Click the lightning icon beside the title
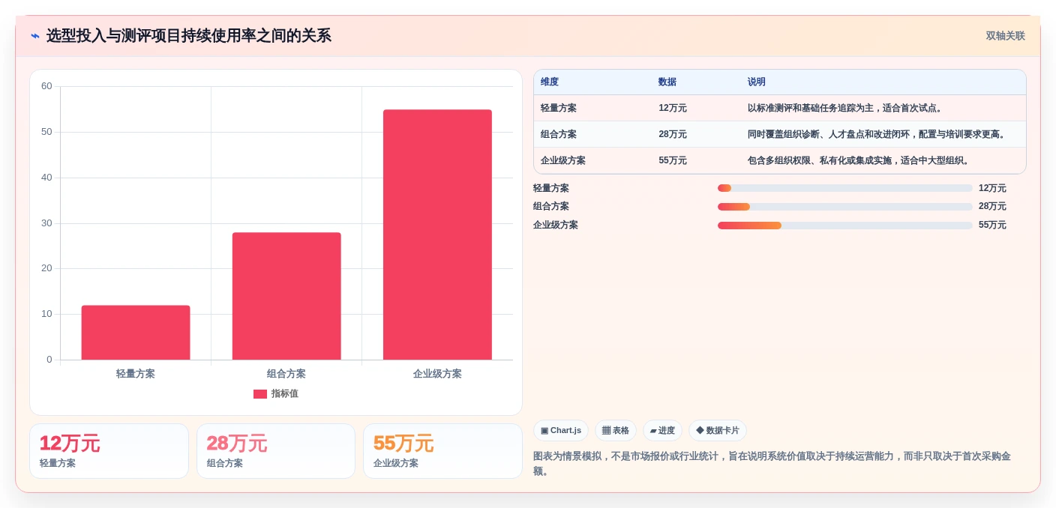Viewport: 1056px width, 508px height. click(35, 36)
